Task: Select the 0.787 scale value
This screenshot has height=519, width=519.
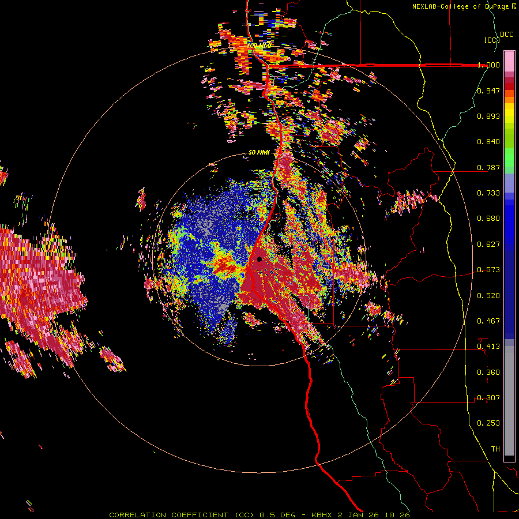Action: tap(488, 167)
